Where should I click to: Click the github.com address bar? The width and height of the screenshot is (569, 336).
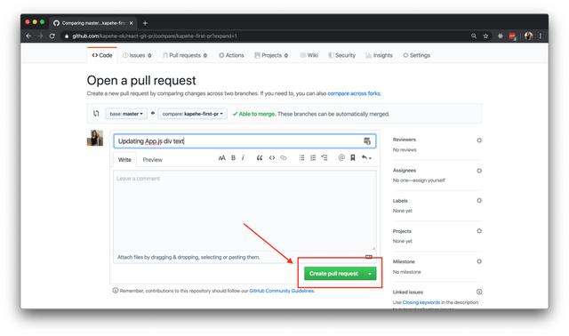[265, 36]
